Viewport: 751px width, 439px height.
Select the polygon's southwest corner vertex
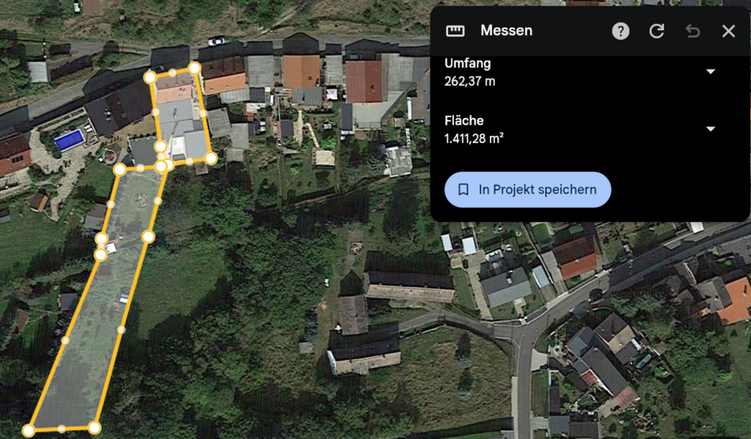28,430
